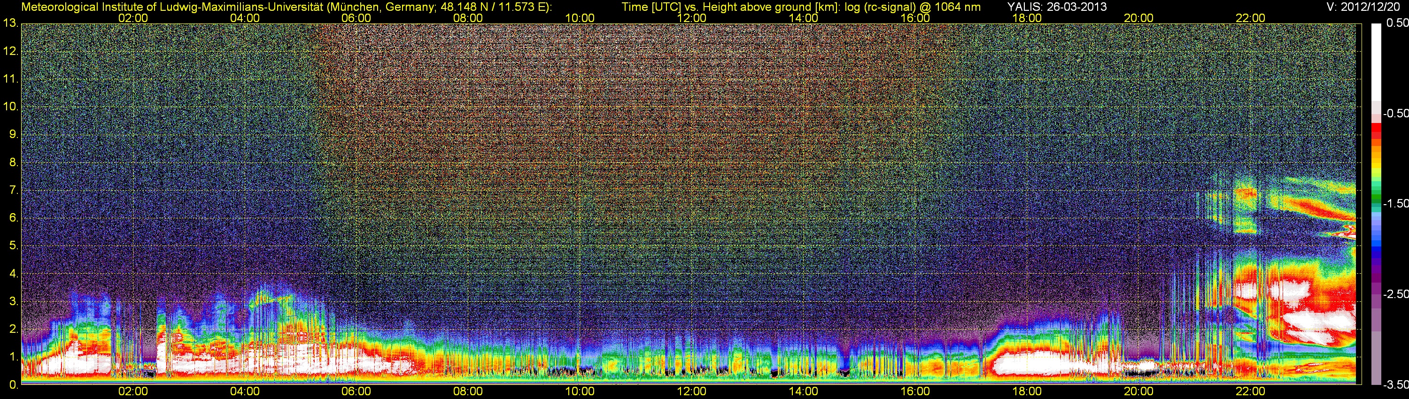Click the 18:00 label on the bottom time axis
This screenshot has height=399, width=1409.
point(1027,391)
